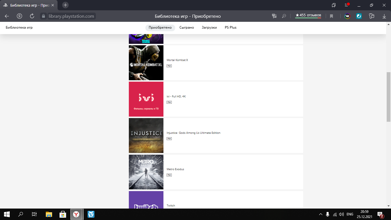This screenshot has height=220, width=391.
Task: Open the Metro Exodus cover thumbnail
Action: click(146, 172)
